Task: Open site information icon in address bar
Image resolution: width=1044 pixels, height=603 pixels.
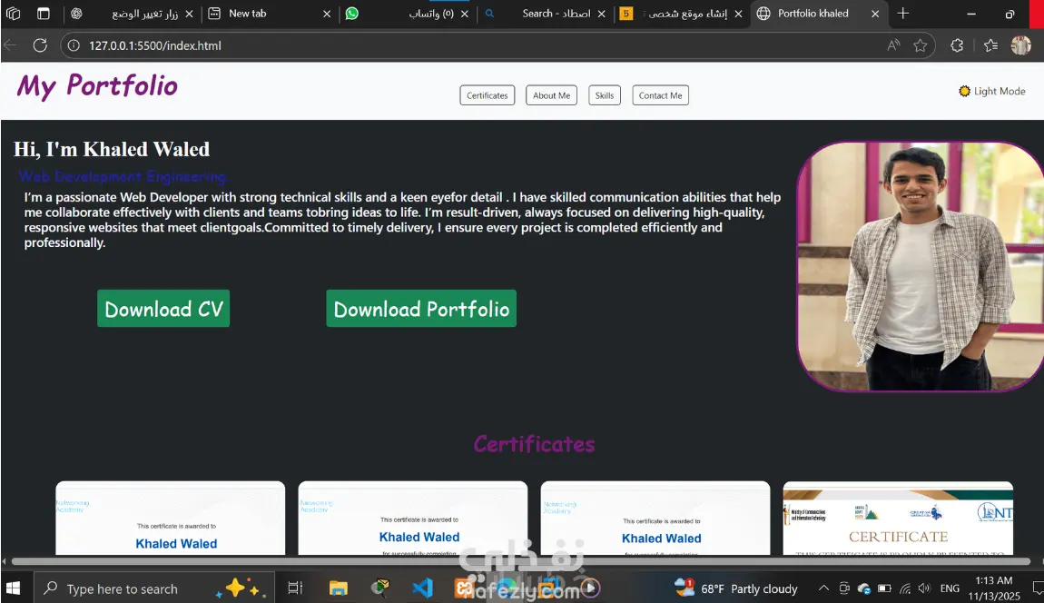Action: 74,45
